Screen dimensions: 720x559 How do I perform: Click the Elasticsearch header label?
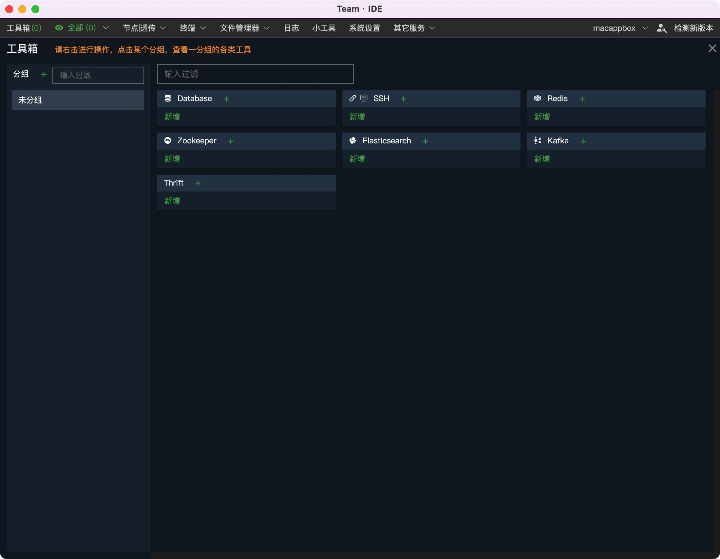[x=387, y=141]
